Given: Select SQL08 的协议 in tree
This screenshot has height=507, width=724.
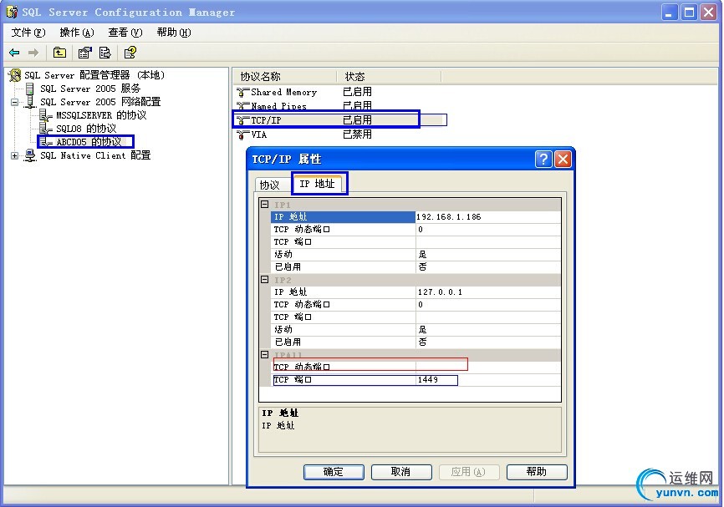Looking at the screenshot, I should (x=86, y=129).
